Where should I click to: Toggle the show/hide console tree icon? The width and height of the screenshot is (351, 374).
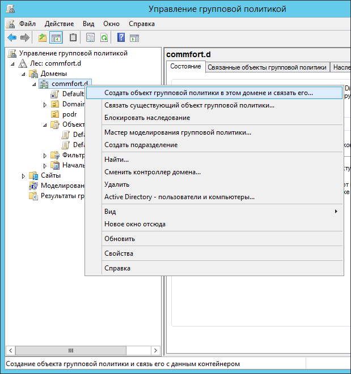pyautogui.click(x=56, y=38)
